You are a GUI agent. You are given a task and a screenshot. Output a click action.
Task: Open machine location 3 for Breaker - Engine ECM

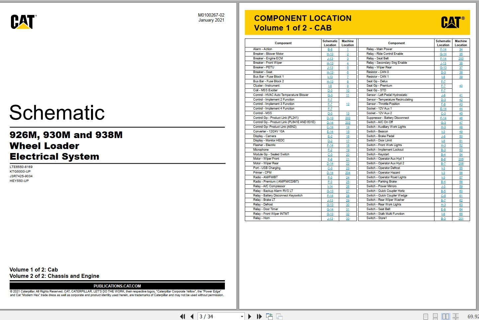348,59
